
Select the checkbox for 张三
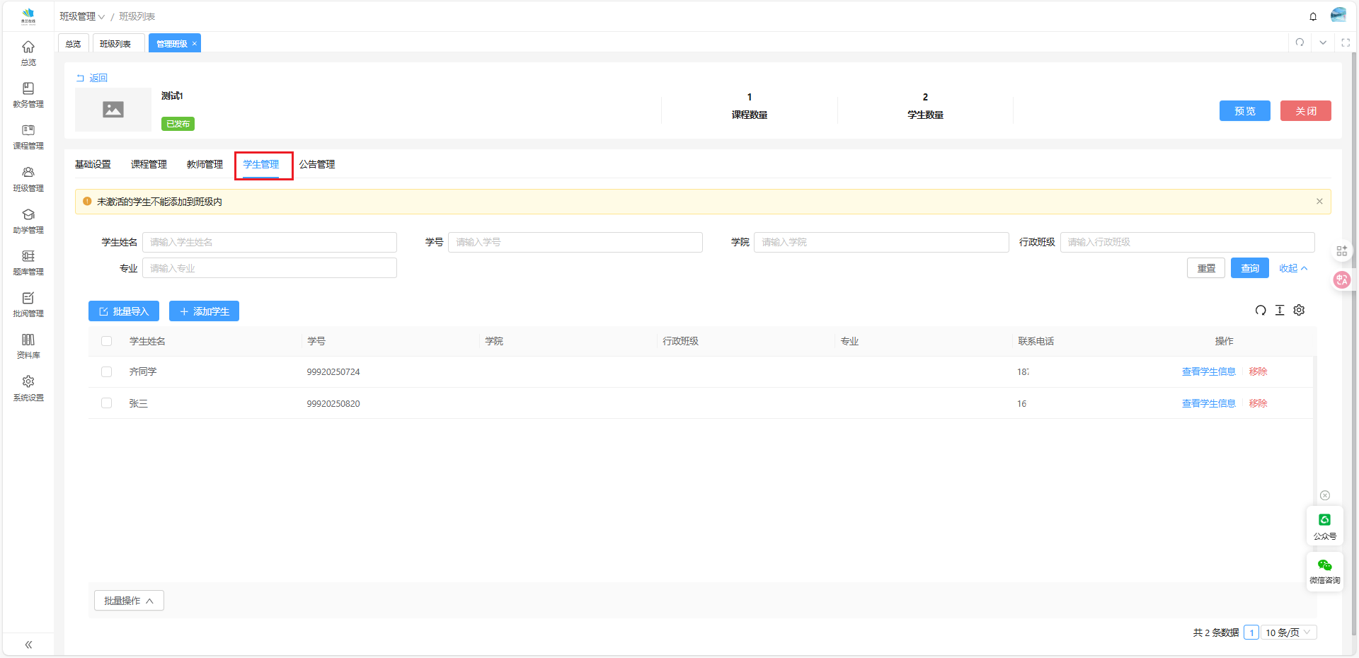pyautogui.click(x=107, y=403)
